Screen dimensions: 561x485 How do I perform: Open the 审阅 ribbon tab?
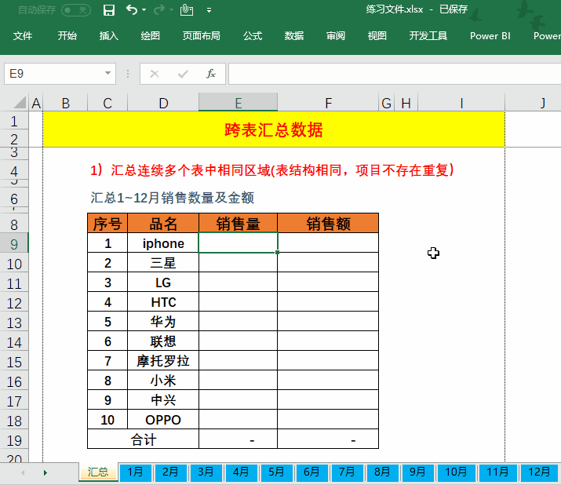[x=336, y=36]
